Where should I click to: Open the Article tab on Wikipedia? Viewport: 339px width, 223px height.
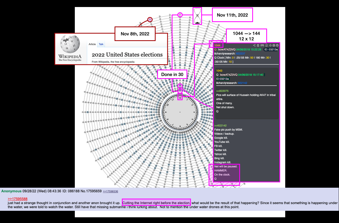[x=92, y=44]
